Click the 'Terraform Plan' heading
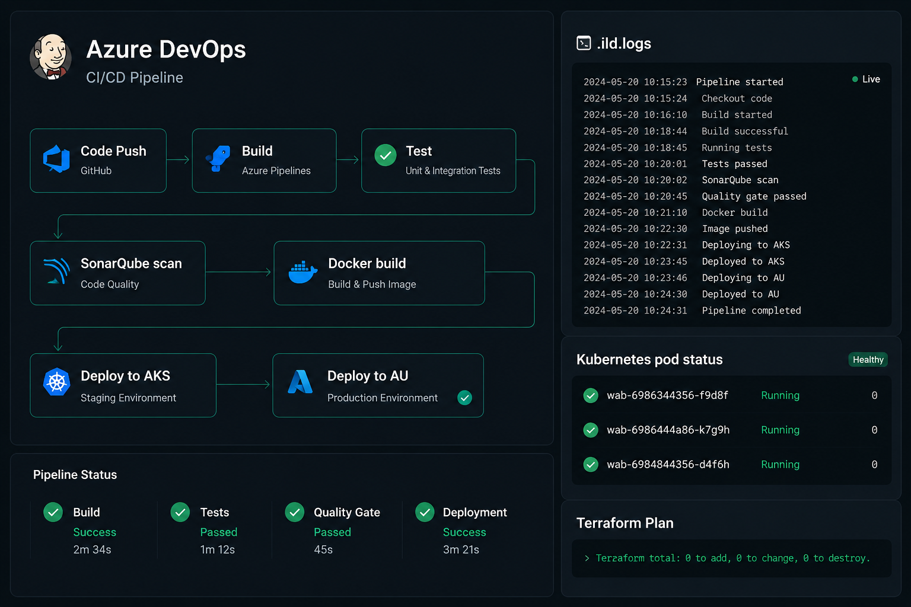This screenshot has width=911, height=607. pos(625,523)
